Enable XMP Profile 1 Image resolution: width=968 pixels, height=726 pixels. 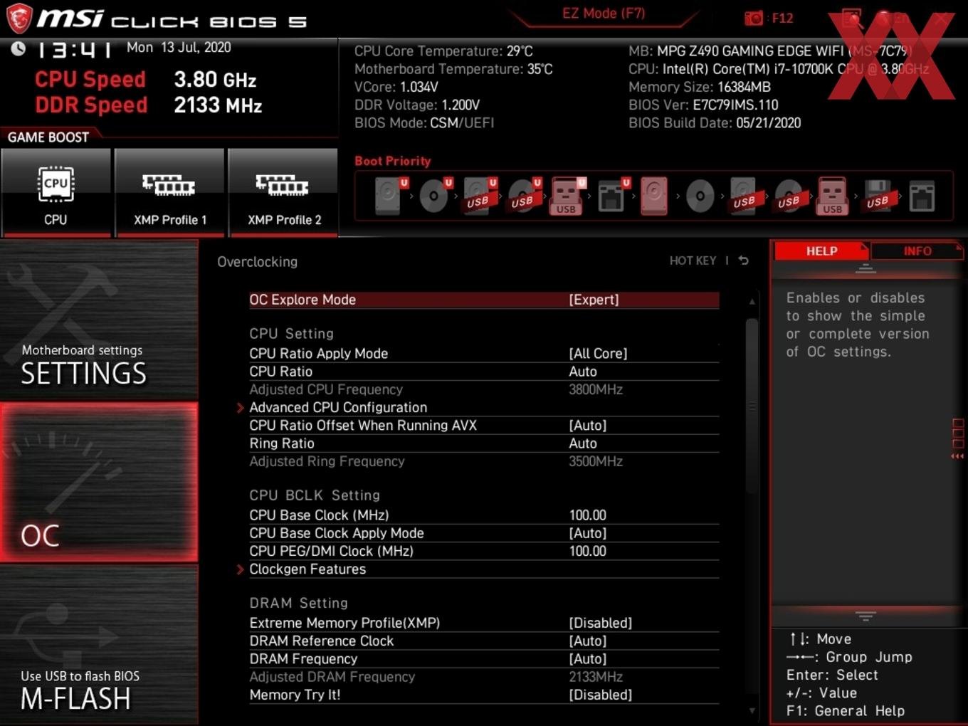(x=169, y=192)
